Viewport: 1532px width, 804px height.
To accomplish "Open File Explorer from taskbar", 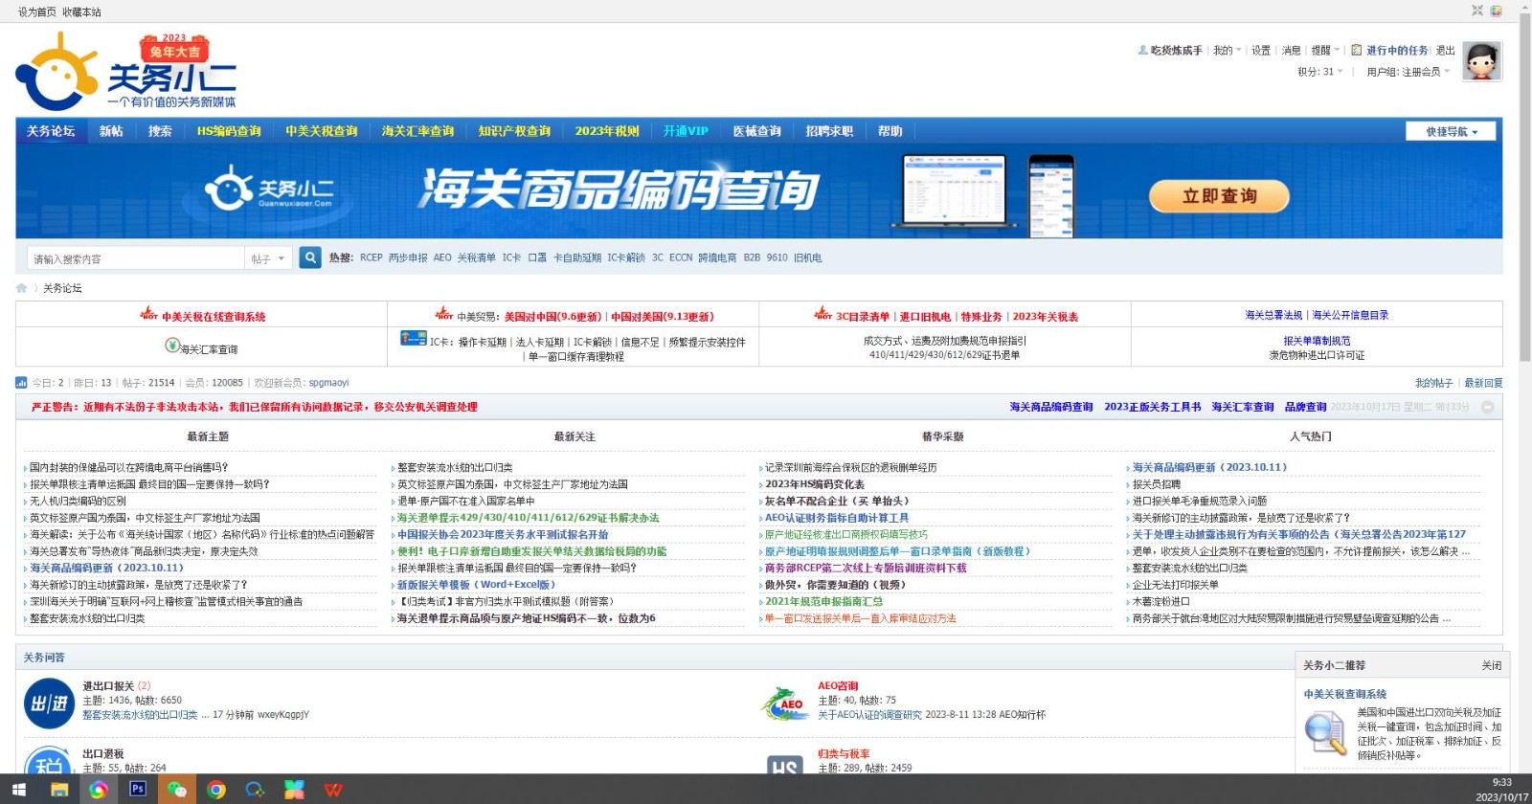I will [59, 790].
